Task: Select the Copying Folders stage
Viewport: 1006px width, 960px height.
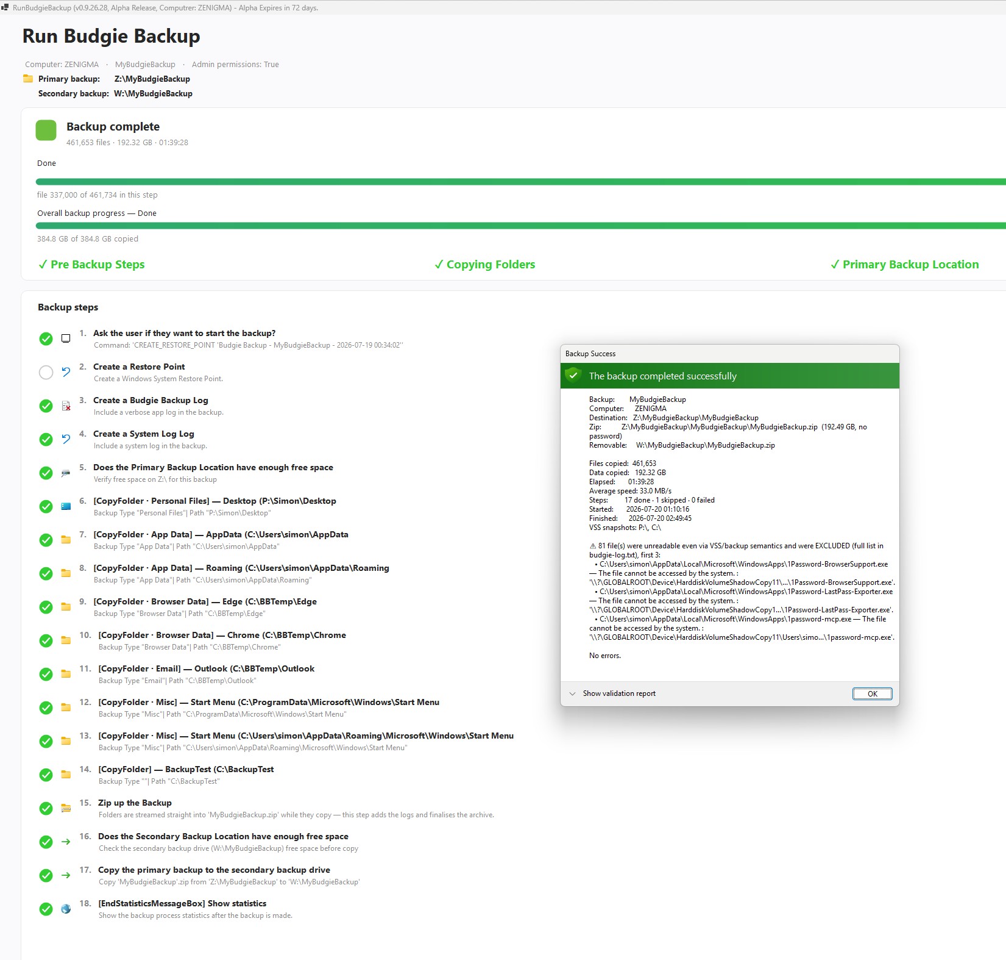Action: (x=485, y=264)
